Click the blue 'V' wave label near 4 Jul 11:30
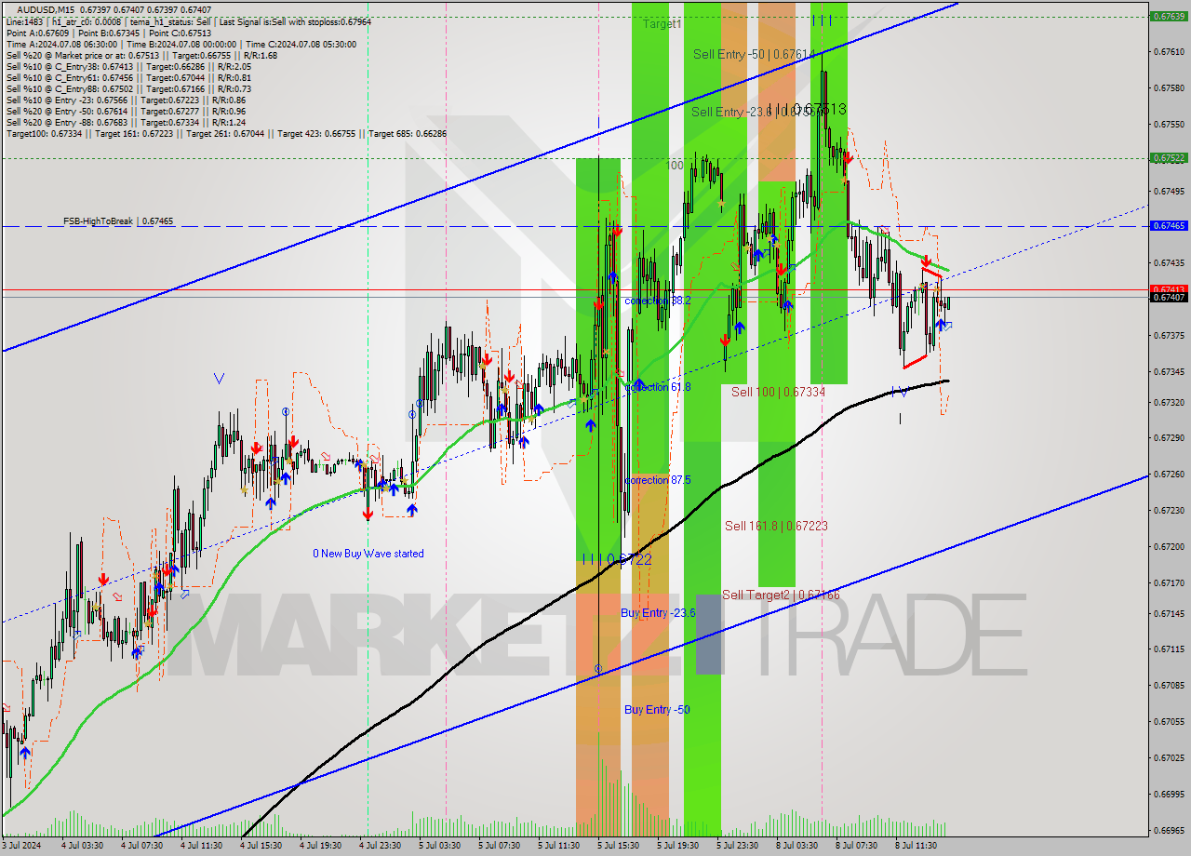This screenshot has height=856, width=1191. click(x=219, y=379)
